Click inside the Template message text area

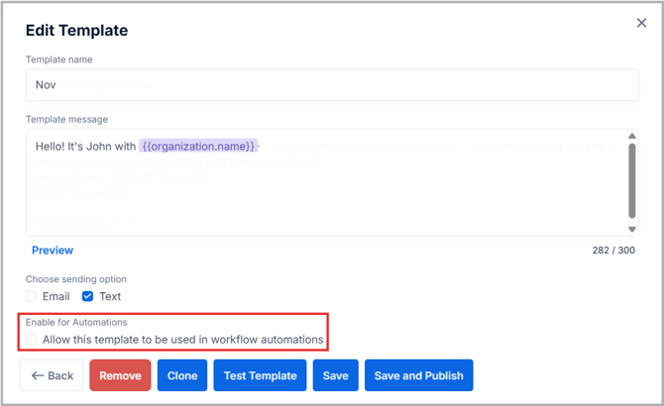click(x=327, y=193)
